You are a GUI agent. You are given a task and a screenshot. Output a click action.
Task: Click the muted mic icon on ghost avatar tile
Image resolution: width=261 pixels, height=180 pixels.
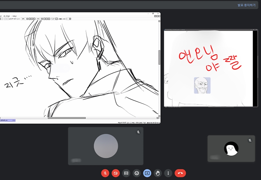point(250,140)
